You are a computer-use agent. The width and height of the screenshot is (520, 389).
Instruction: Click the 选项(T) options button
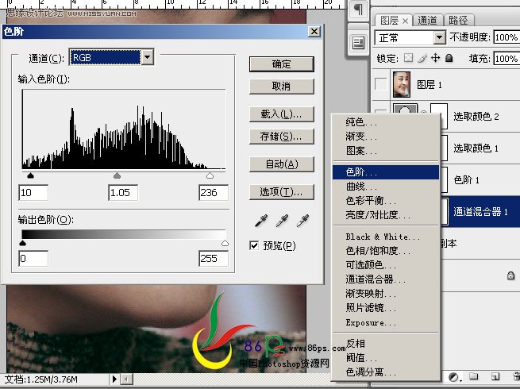pos(282,191)
